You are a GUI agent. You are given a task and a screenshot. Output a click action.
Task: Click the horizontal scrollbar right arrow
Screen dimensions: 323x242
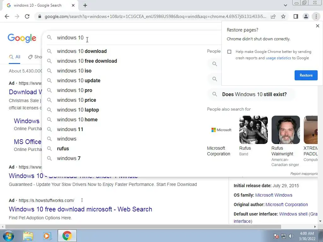(x=315, y=227)
